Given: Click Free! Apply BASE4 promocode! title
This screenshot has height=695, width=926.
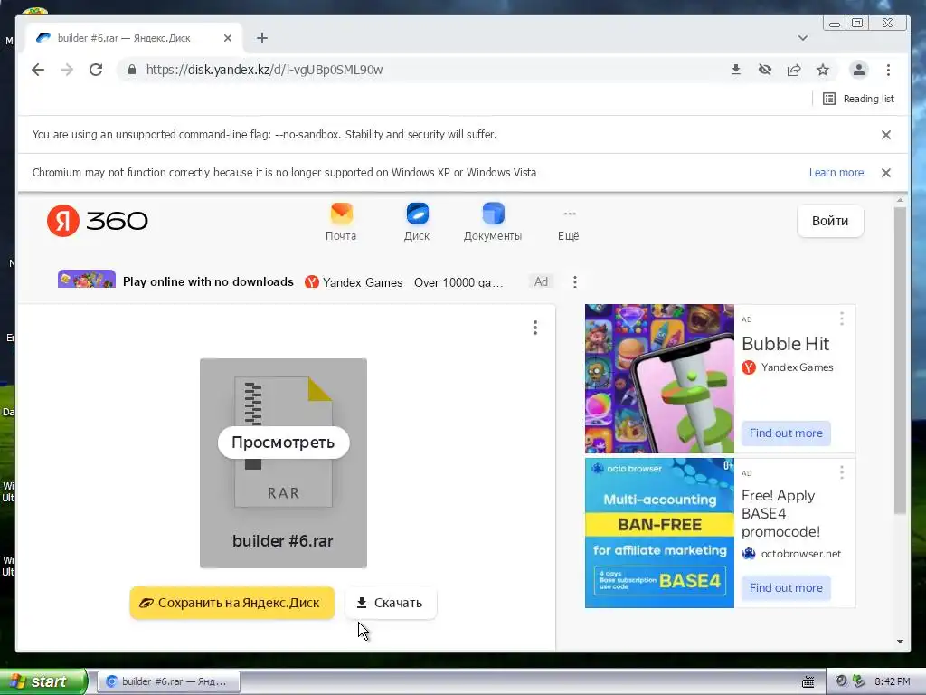Looking at the screenshot, I should point(780,514).
